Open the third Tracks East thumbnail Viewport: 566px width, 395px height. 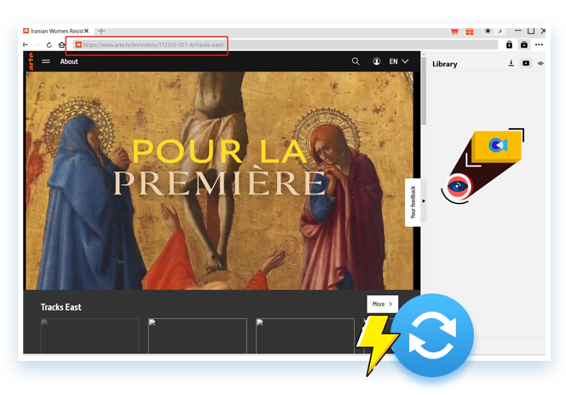(305, 336)
